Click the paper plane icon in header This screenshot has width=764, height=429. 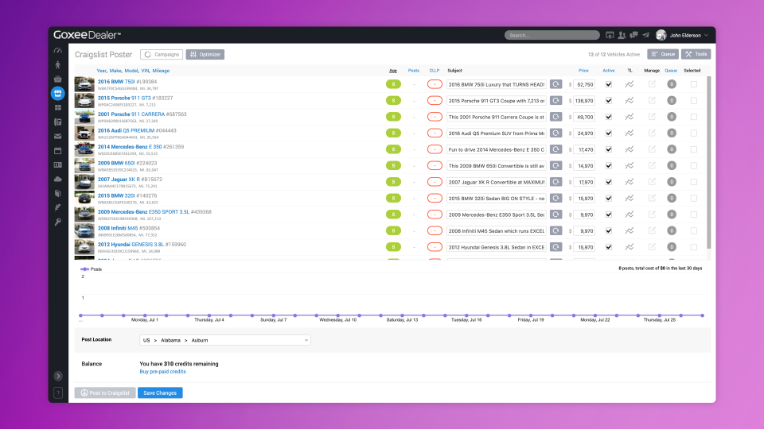click(645, 35)
